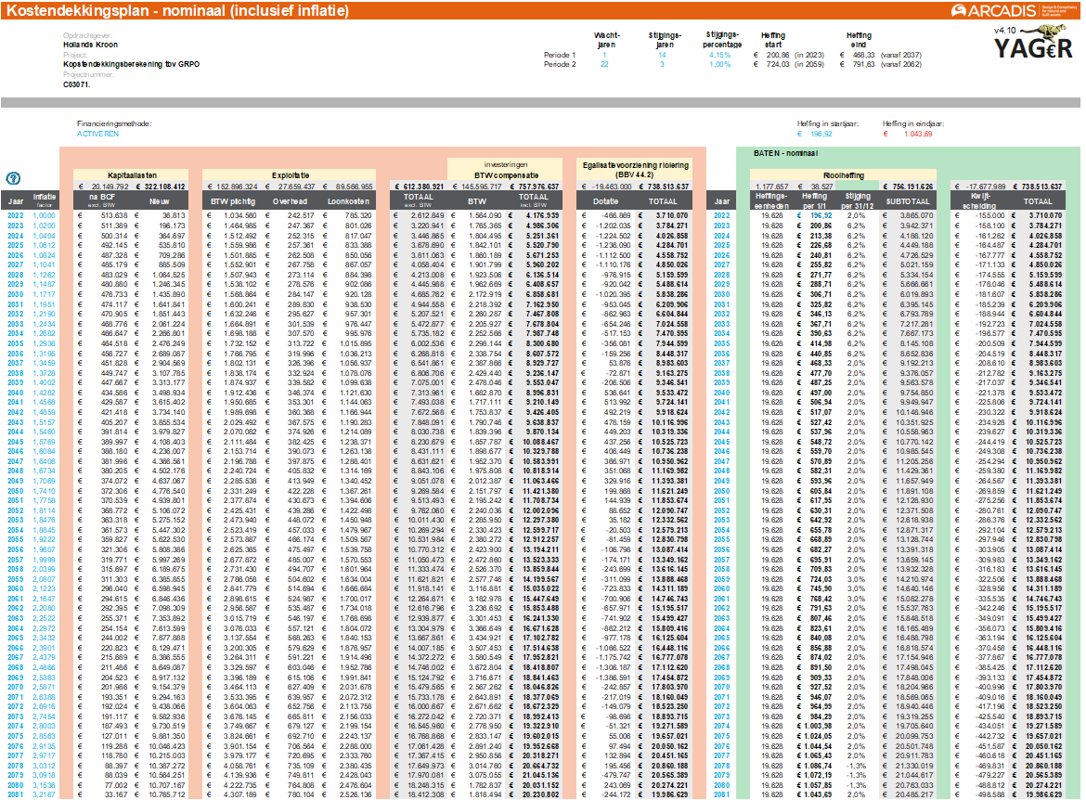The image size is (1086, 800).
Task: Select the Heffing in startjaar value 196,92
Action: pos(821,134)
